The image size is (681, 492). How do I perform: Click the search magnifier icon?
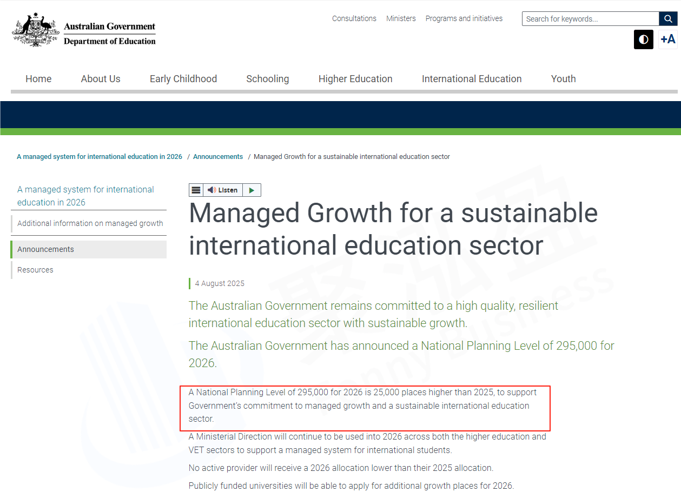[x=668, y=19]
